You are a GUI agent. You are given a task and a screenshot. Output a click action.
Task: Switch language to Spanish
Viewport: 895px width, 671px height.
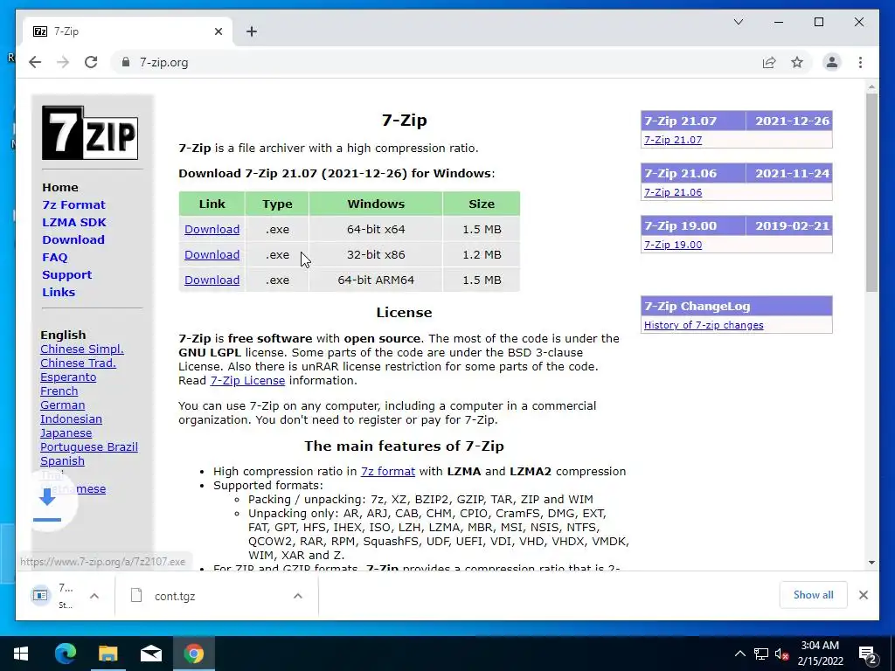pos(62,461)
